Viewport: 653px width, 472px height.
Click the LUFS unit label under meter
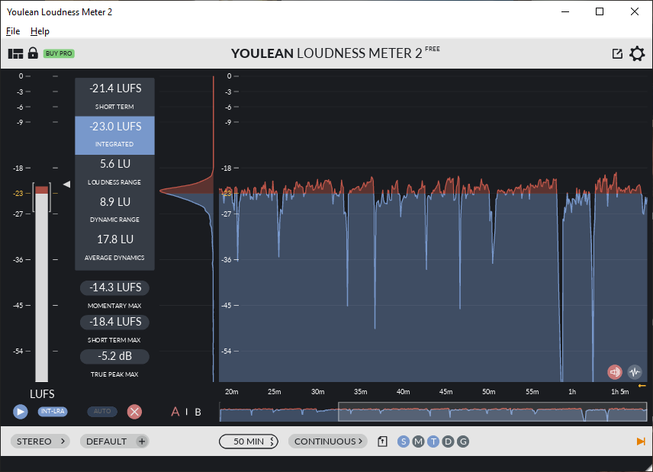[x=42, y=393]
